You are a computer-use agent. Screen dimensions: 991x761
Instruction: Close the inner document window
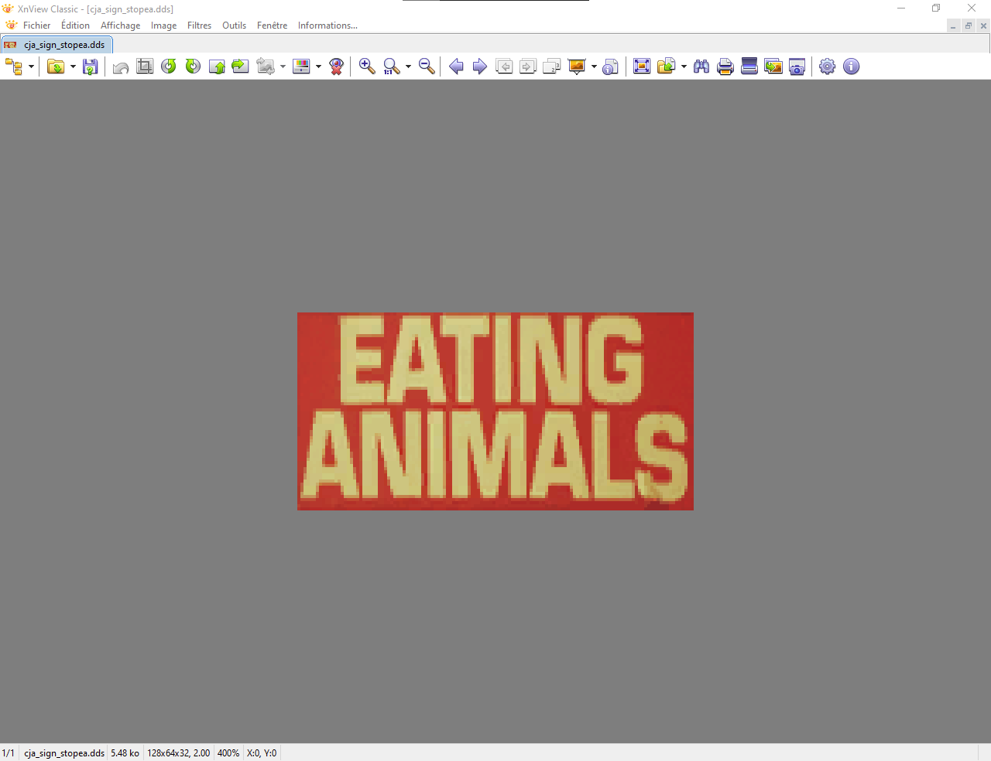click(984, 26)
